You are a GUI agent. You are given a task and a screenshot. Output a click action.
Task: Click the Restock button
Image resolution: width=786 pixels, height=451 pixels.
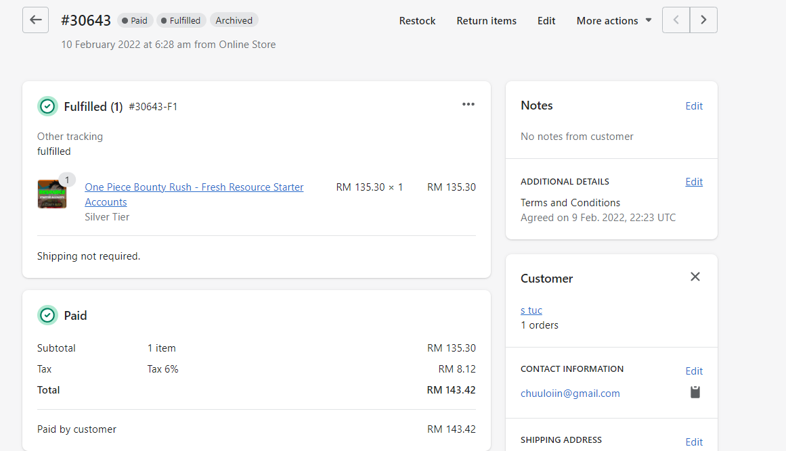click(417, 20)
